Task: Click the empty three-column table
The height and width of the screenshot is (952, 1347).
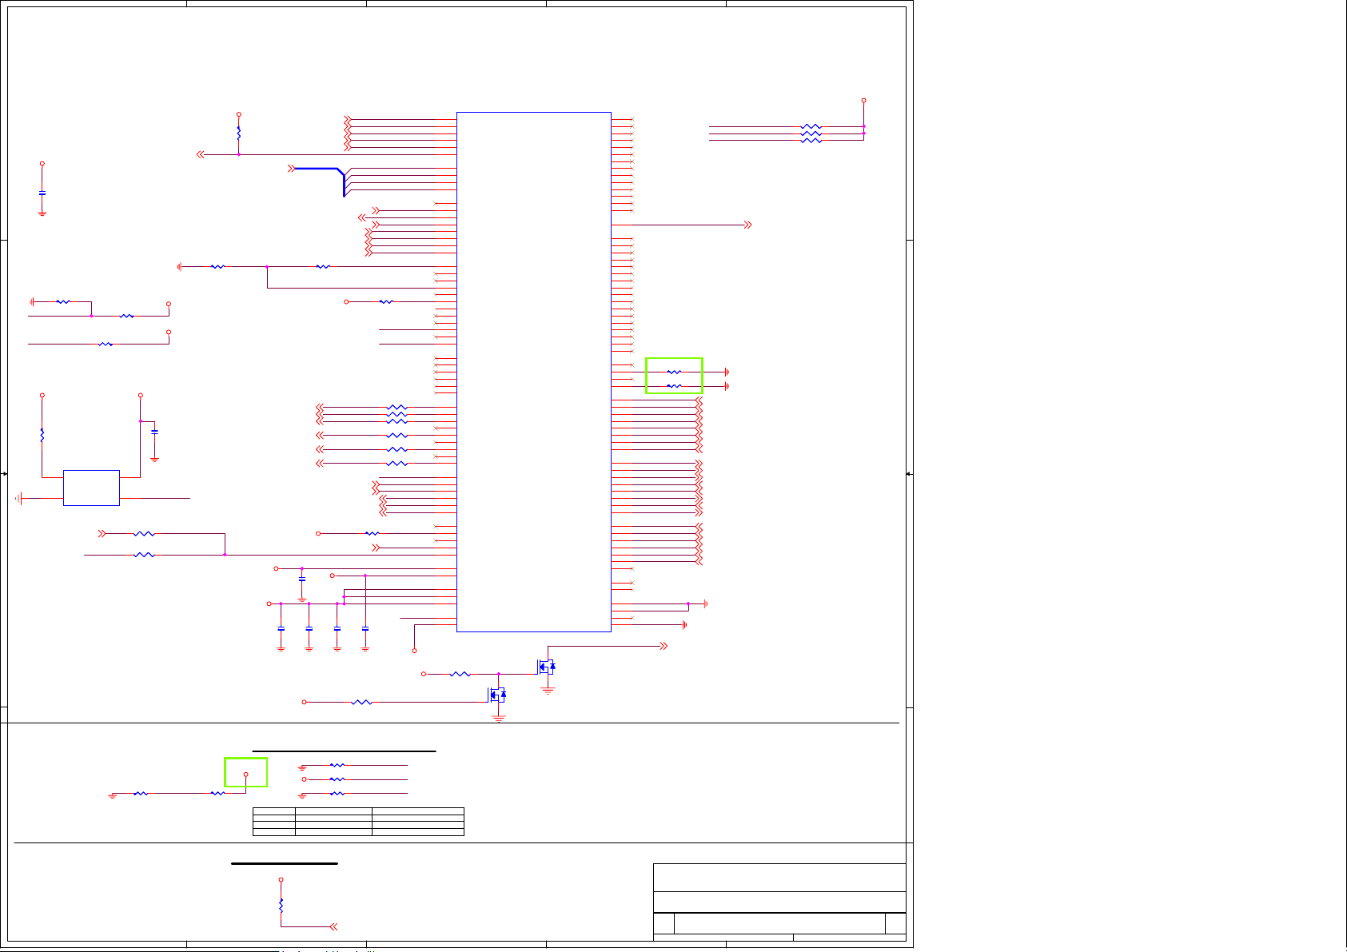Action: click(x=358, y=822)
